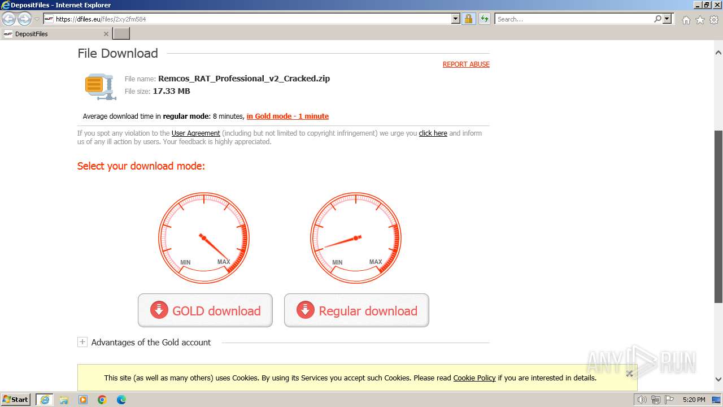Open a new blank tab
Viewport: 723px width, 407px height.
tap(121, 34)
